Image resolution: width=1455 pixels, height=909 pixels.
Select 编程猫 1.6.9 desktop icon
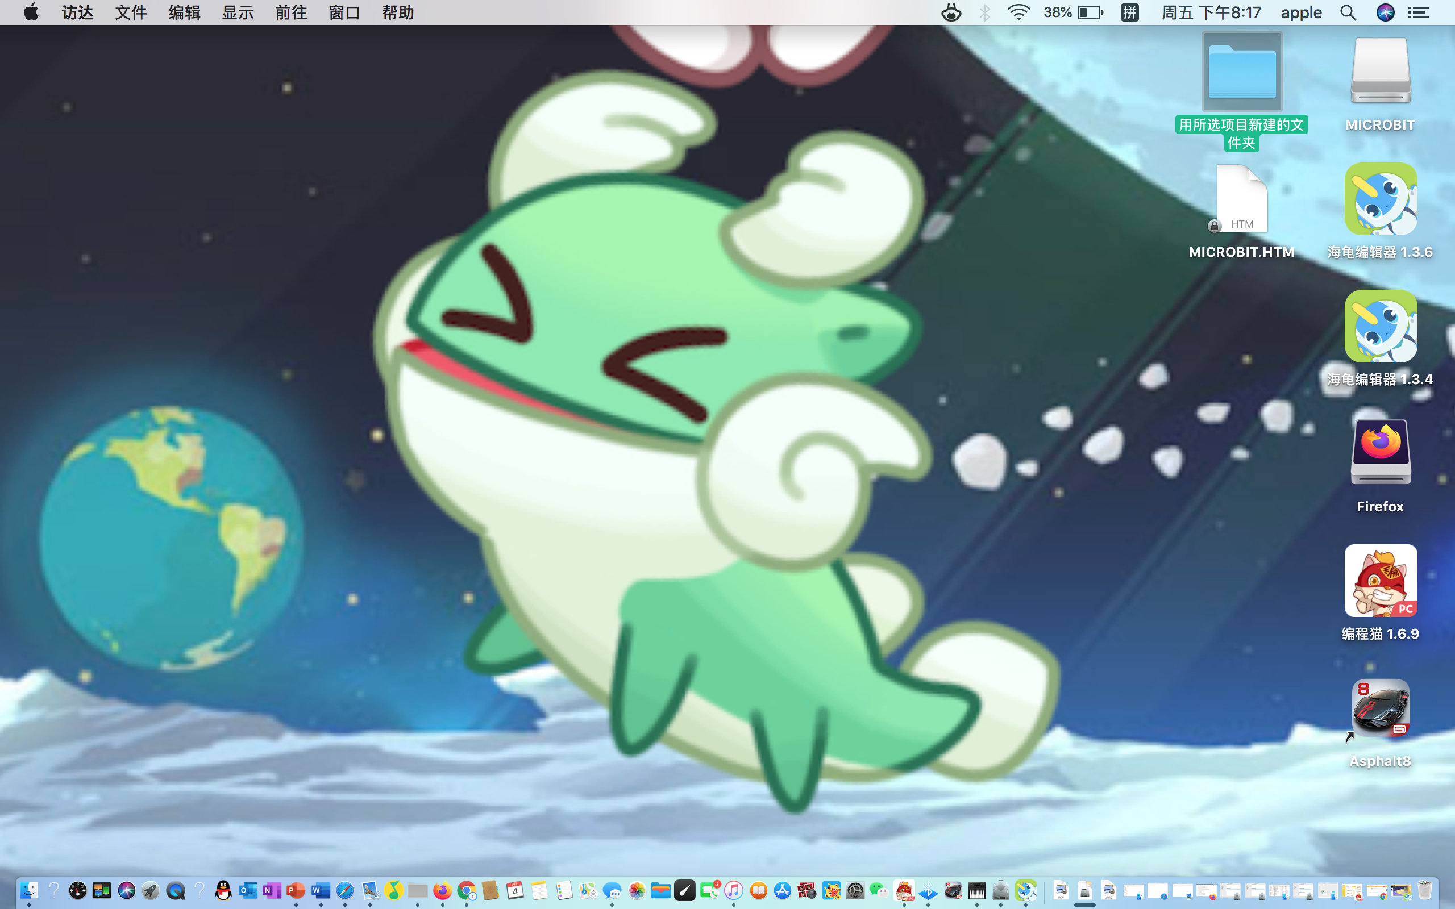click(x=1381, y=581)
